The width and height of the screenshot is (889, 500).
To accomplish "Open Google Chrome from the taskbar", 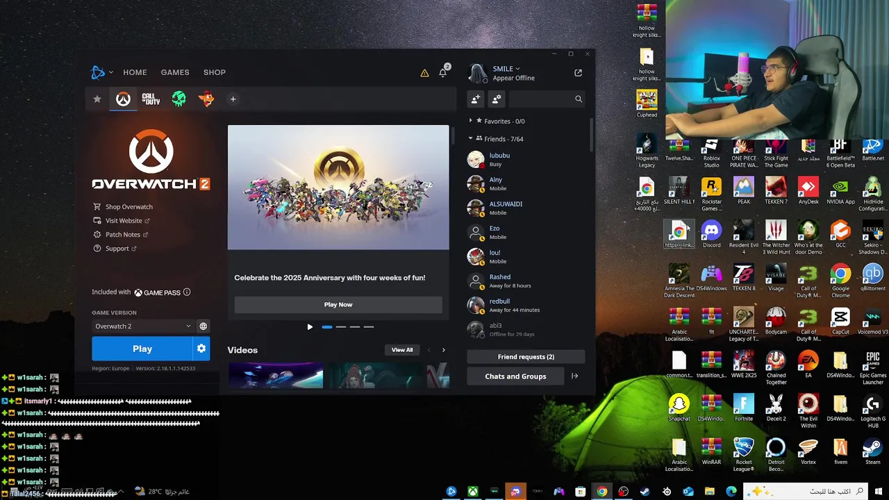I will point(601,492).
